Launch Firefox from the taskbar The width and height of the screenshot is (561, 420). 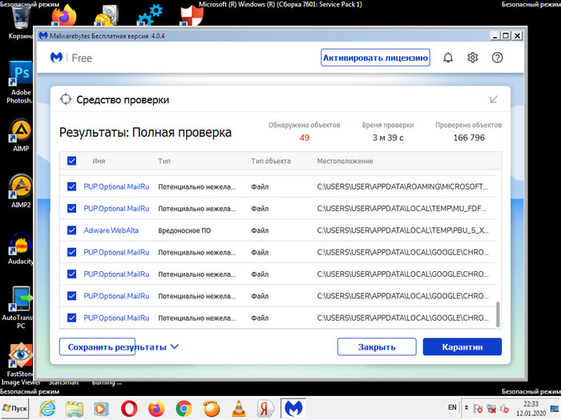(x=156, y=408)
